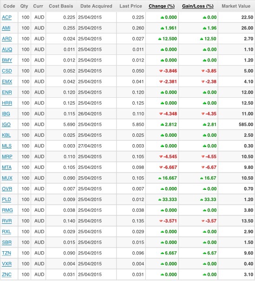
Task: Click the Date Acquired column header
Action: coord(96,6)
